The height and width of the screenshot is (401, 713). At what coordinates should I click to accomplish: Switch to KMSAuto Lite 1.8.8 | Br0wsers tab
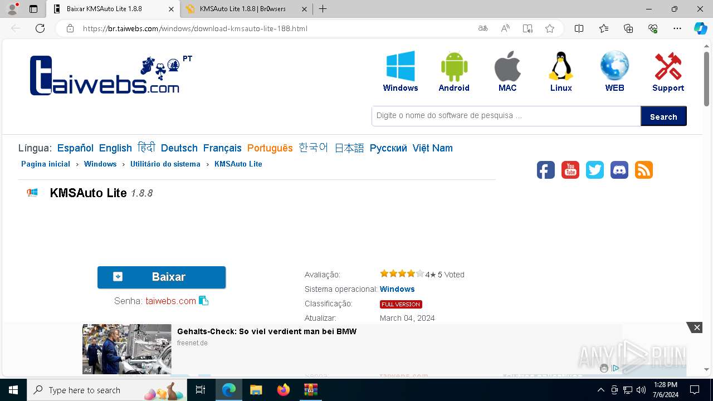247,9
